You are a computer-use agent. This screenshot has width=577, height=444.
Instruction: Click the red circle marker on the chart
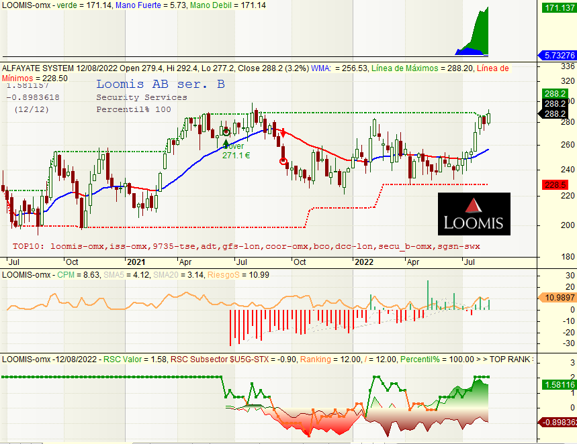pyautogui.click(x=283, y=161)
